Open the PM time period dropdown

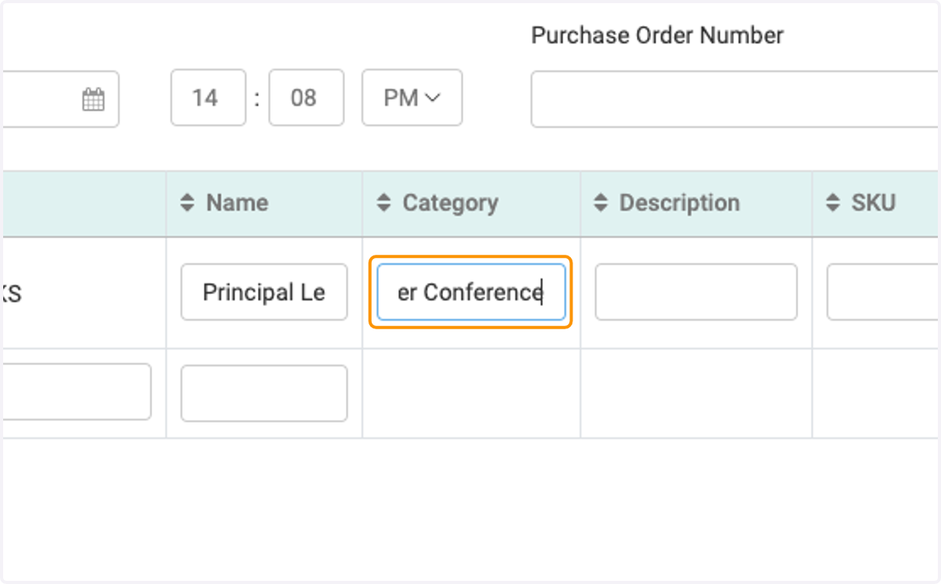tap(412, 98)
